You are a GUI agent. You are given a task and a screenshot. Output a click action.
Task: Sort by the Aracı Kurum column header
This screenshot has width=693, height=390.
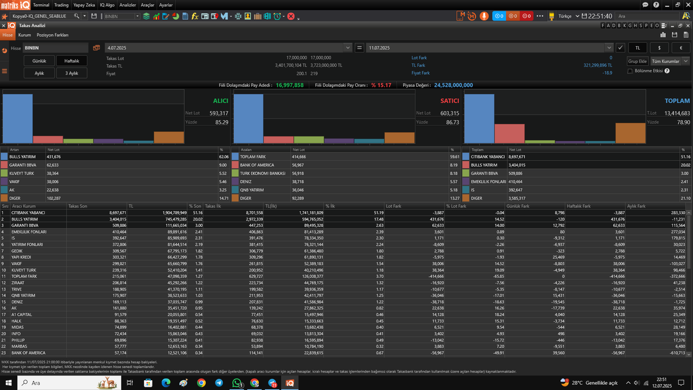38,206
